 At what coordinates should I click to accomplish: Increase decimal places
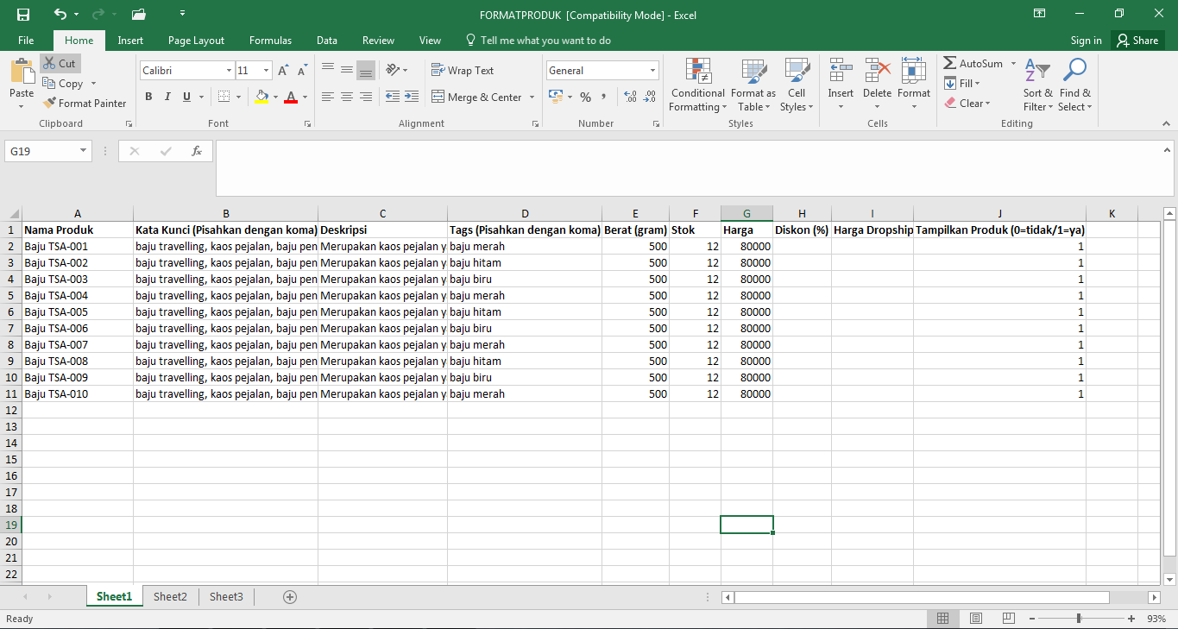pyautogui.click(x=629, y=97)
